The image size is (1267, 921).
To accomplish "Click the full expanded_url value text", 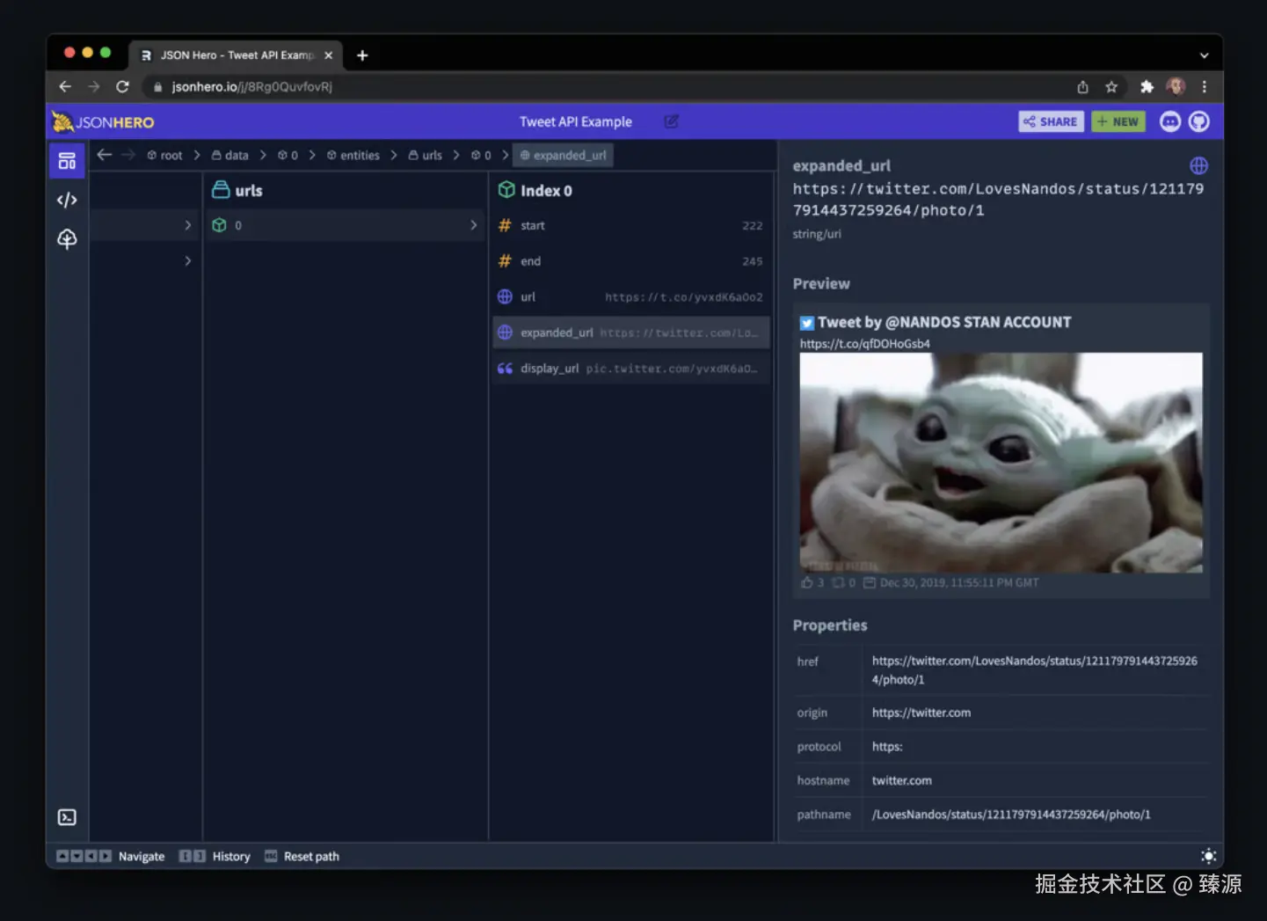I will (998, 200).
